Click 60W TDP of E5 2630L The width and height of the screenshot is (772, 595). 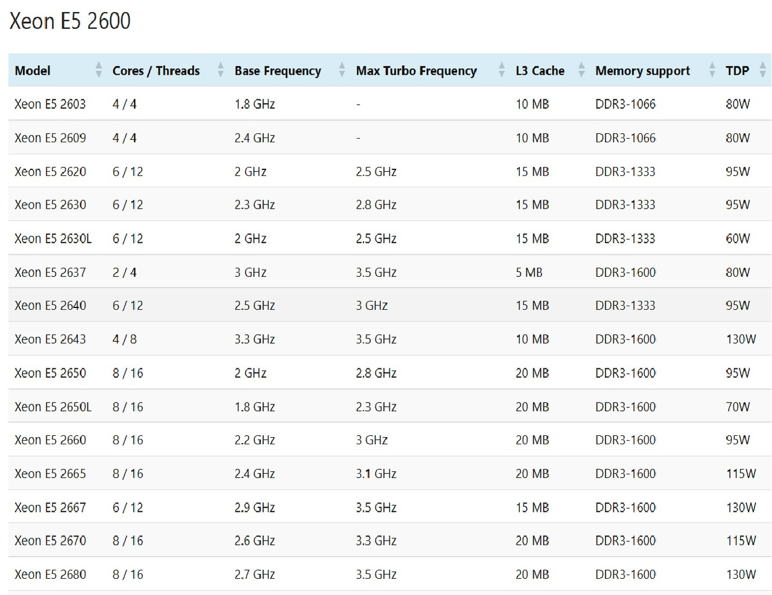(x=738, y=238)
